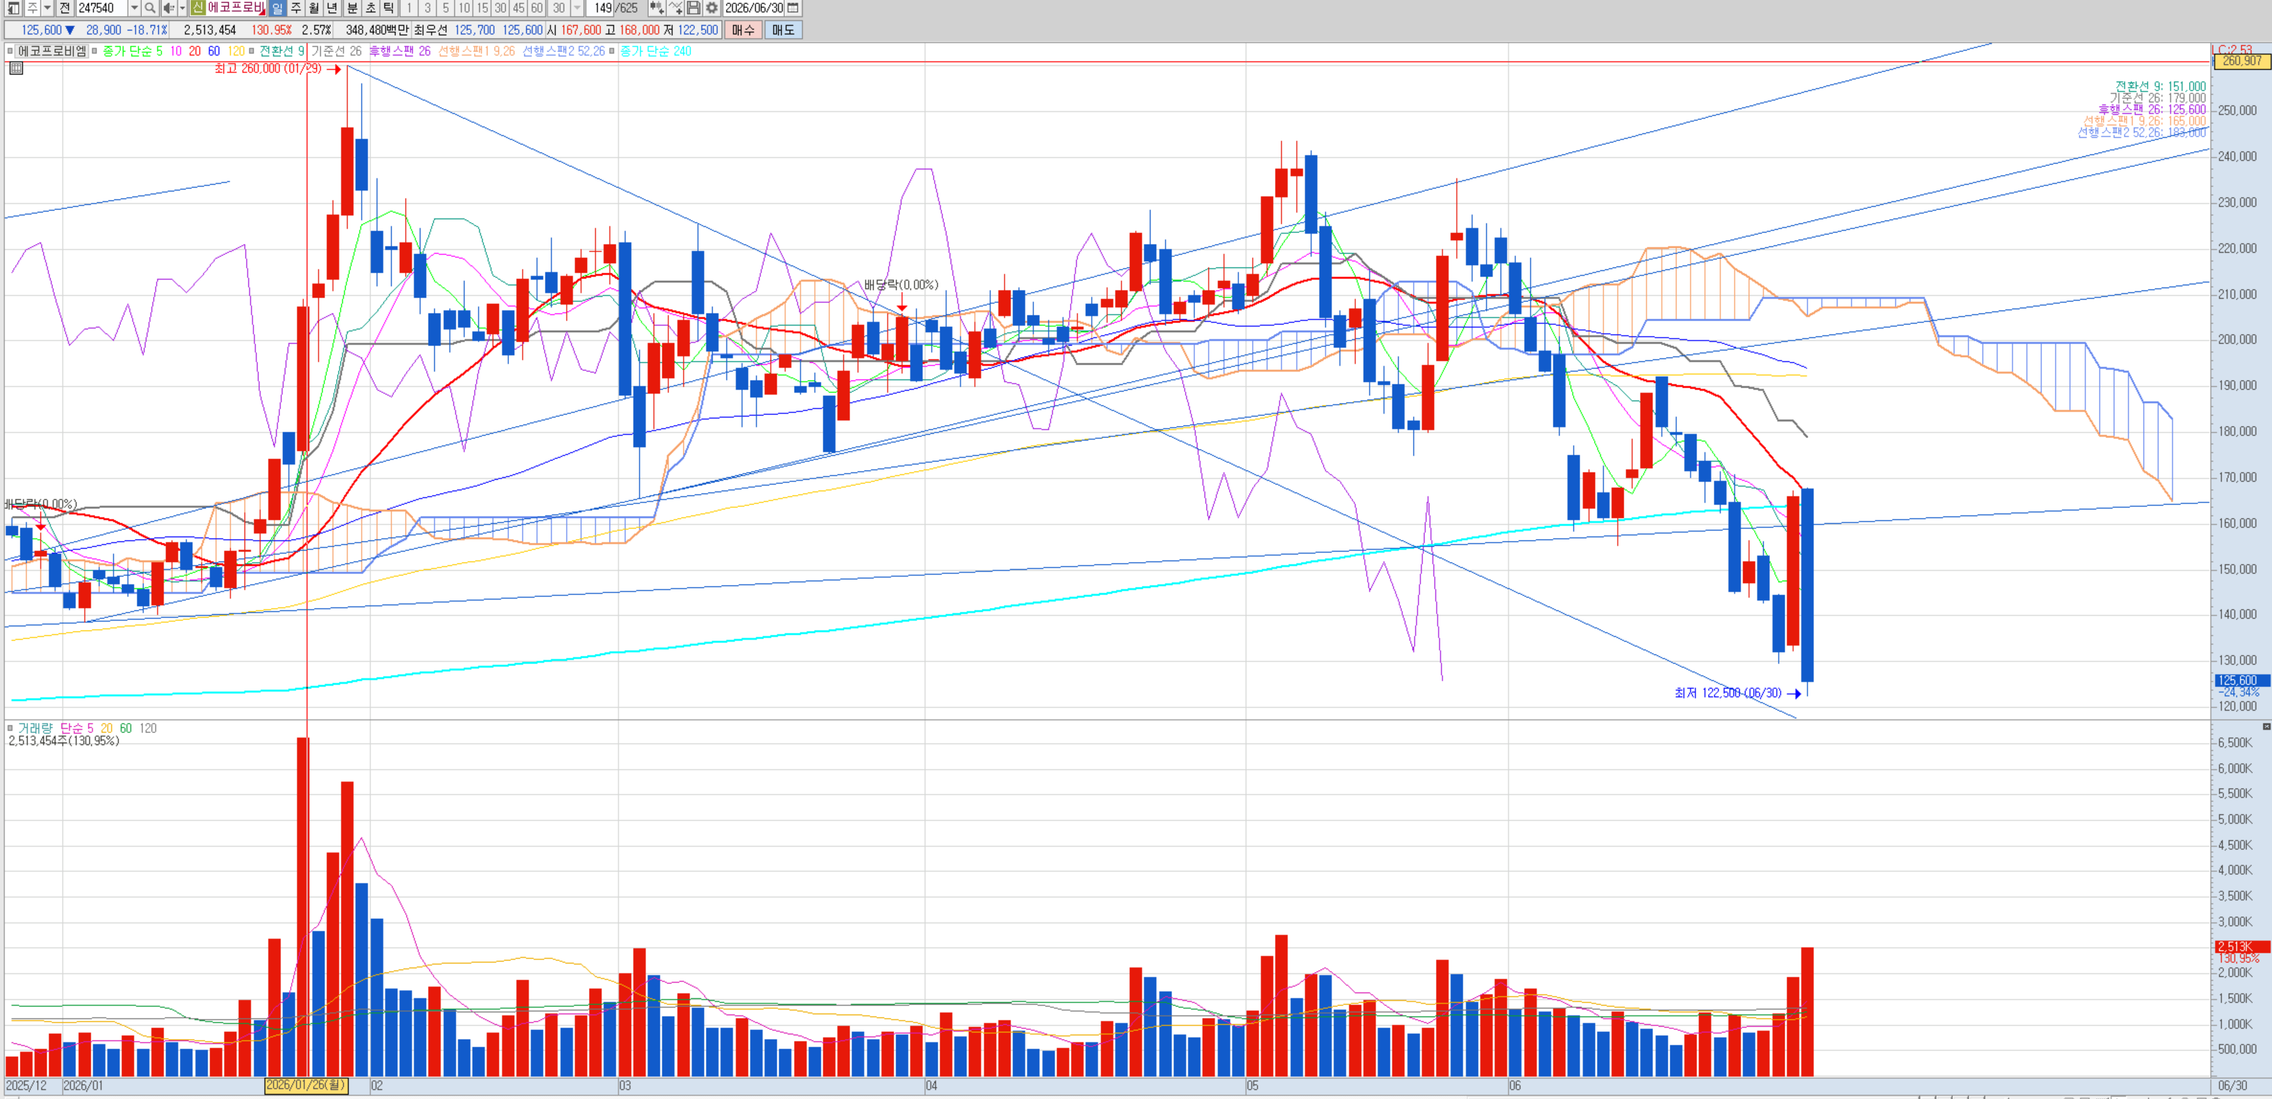
Task: Click the 전환선 9: 151,000 value label
Action: click(x=2160, y=86)
